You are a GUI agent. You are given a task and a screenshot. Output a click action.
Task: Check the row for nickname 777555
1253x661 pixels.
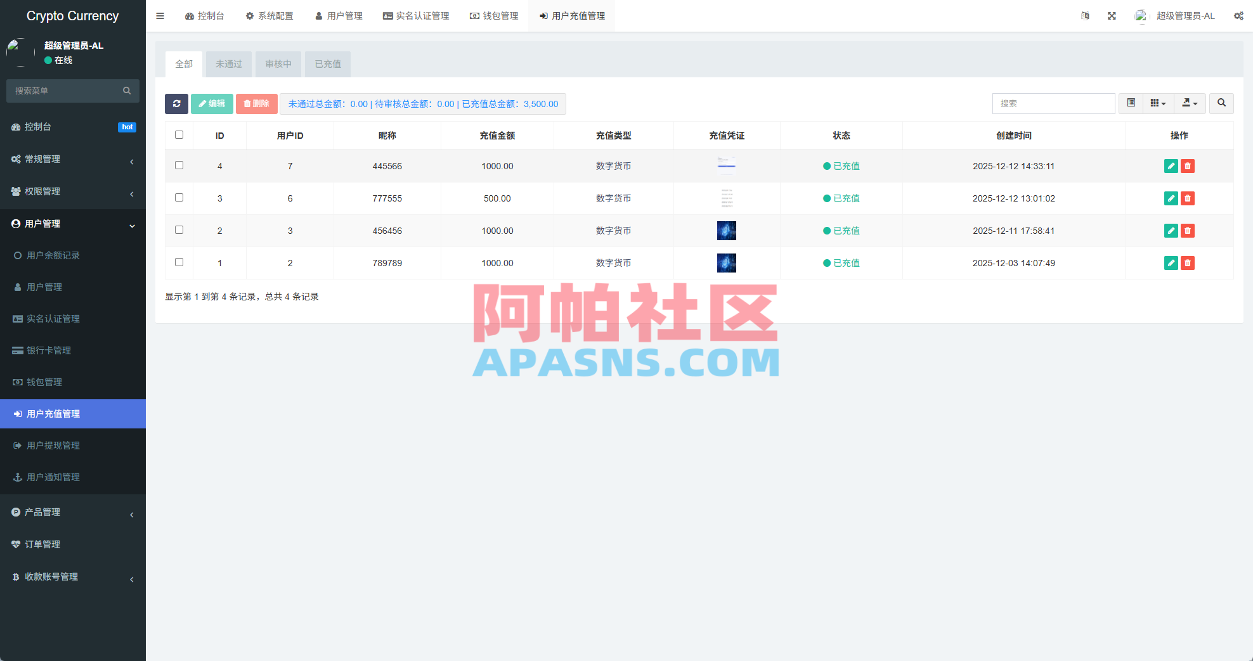[179, 198]
